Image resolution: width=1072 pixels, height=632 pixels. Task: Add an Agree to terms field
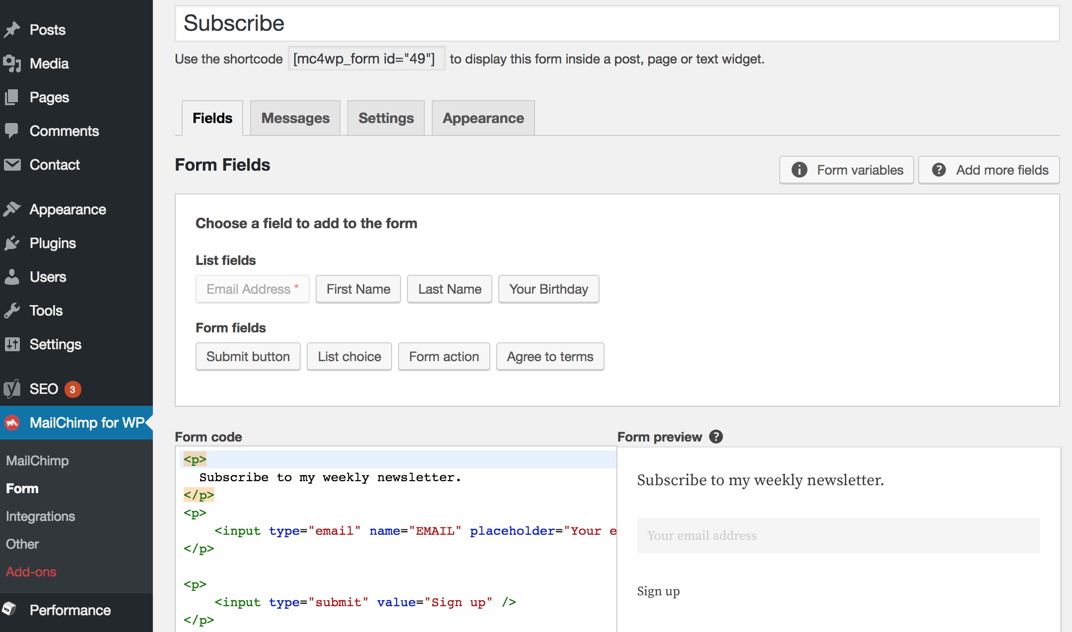point(550,357)
